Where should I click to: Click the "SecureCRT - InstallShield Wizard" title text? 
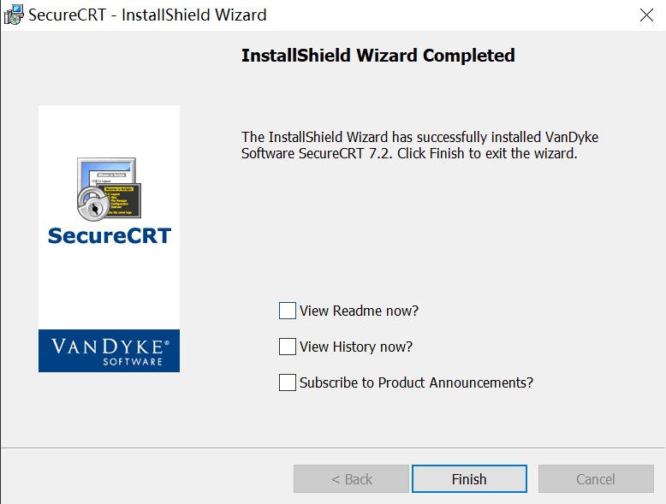tap(147, 15)
